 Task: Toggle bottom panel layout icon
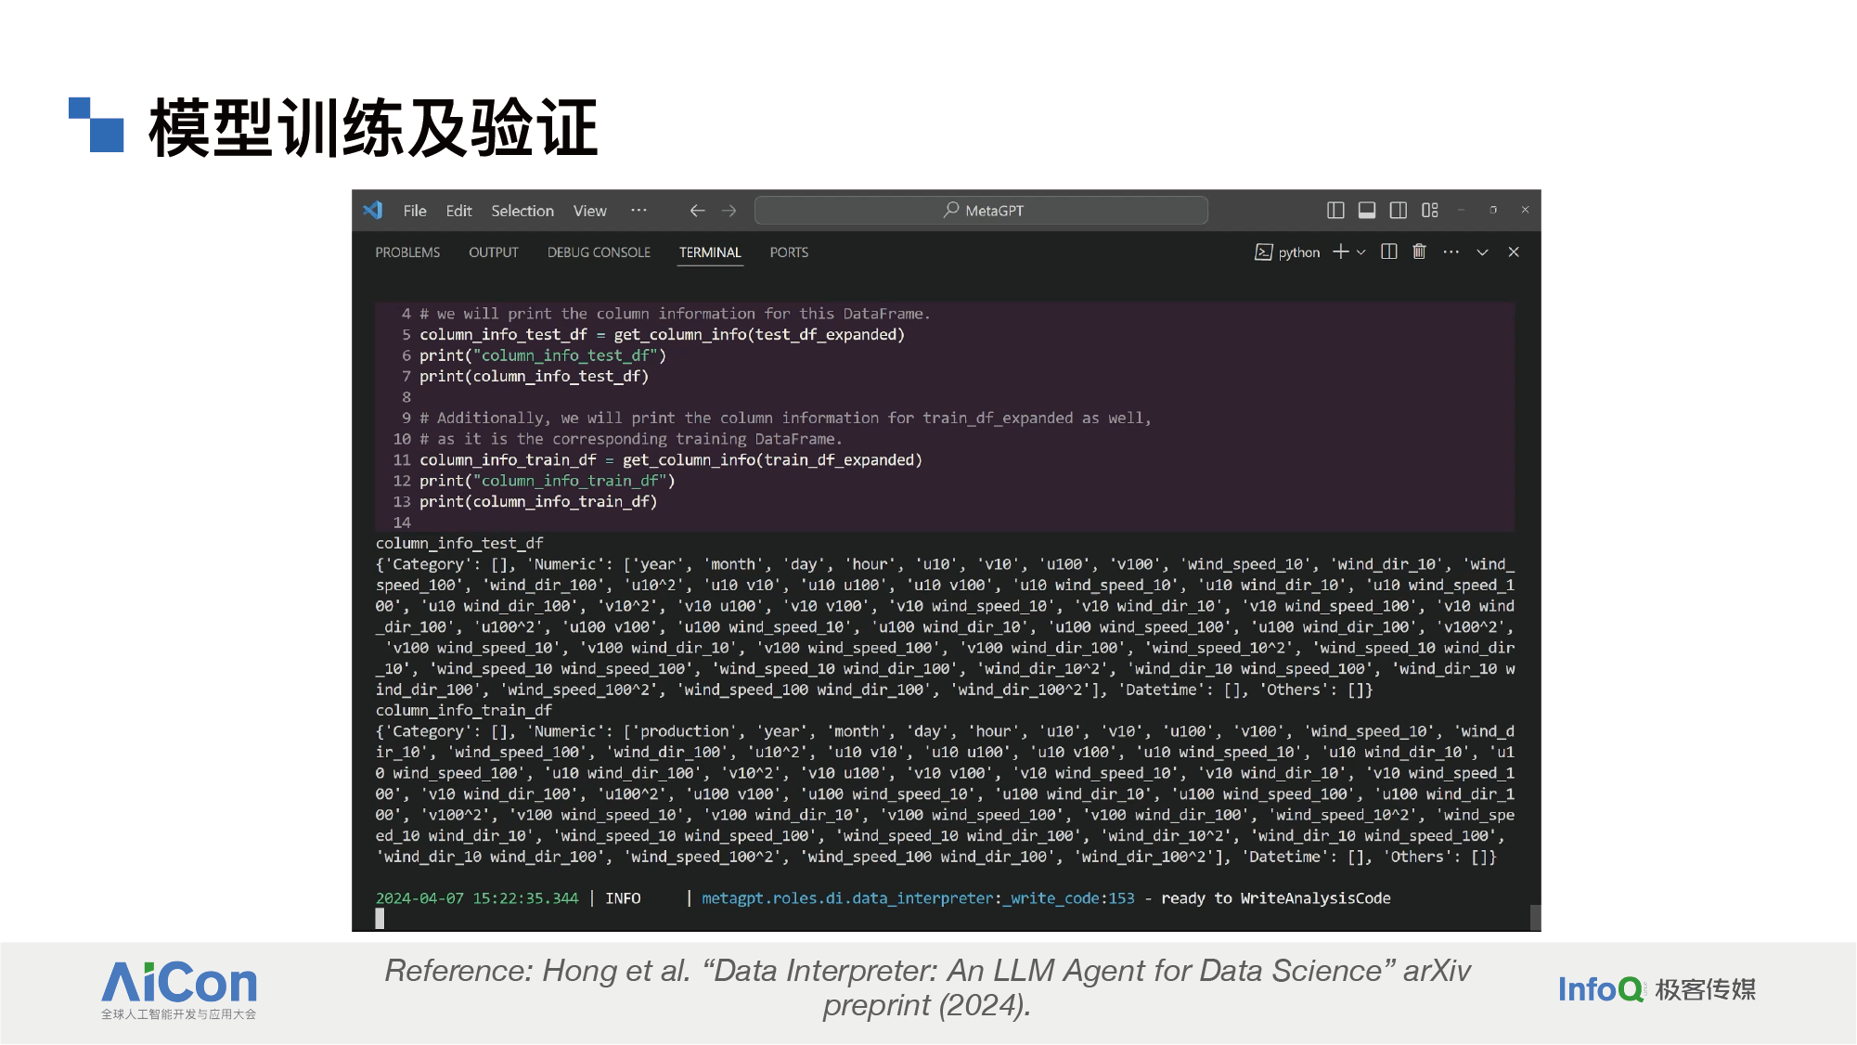[x=1367, y=211]
